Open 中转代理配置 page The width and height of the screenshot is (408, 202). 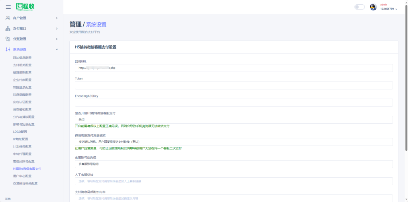22,154
